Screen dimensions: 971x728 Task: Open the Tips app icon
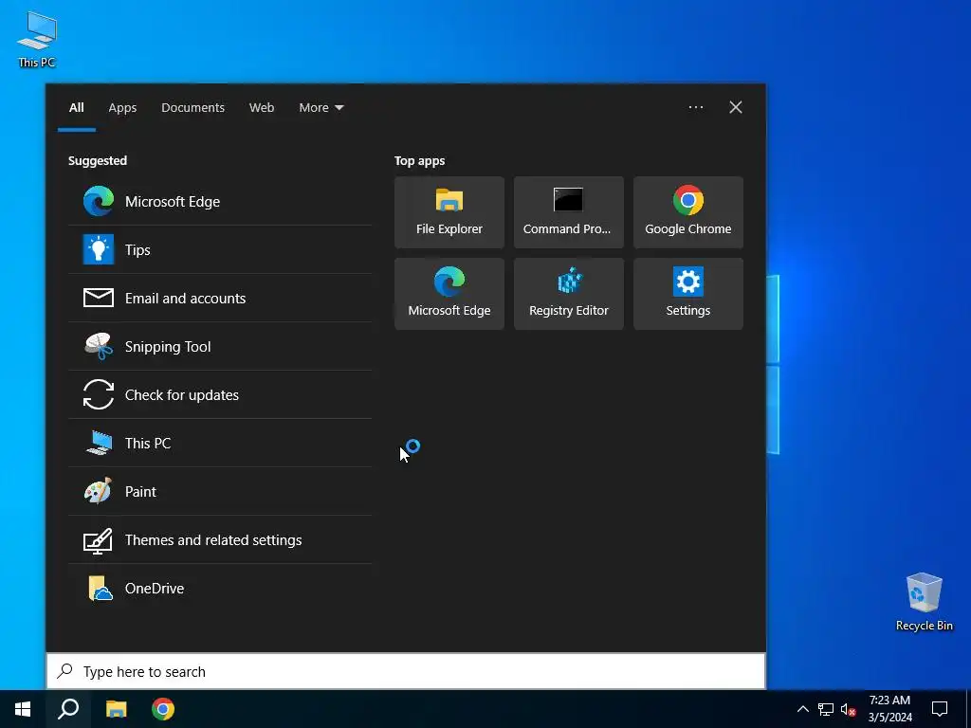(x=99, y=249)
